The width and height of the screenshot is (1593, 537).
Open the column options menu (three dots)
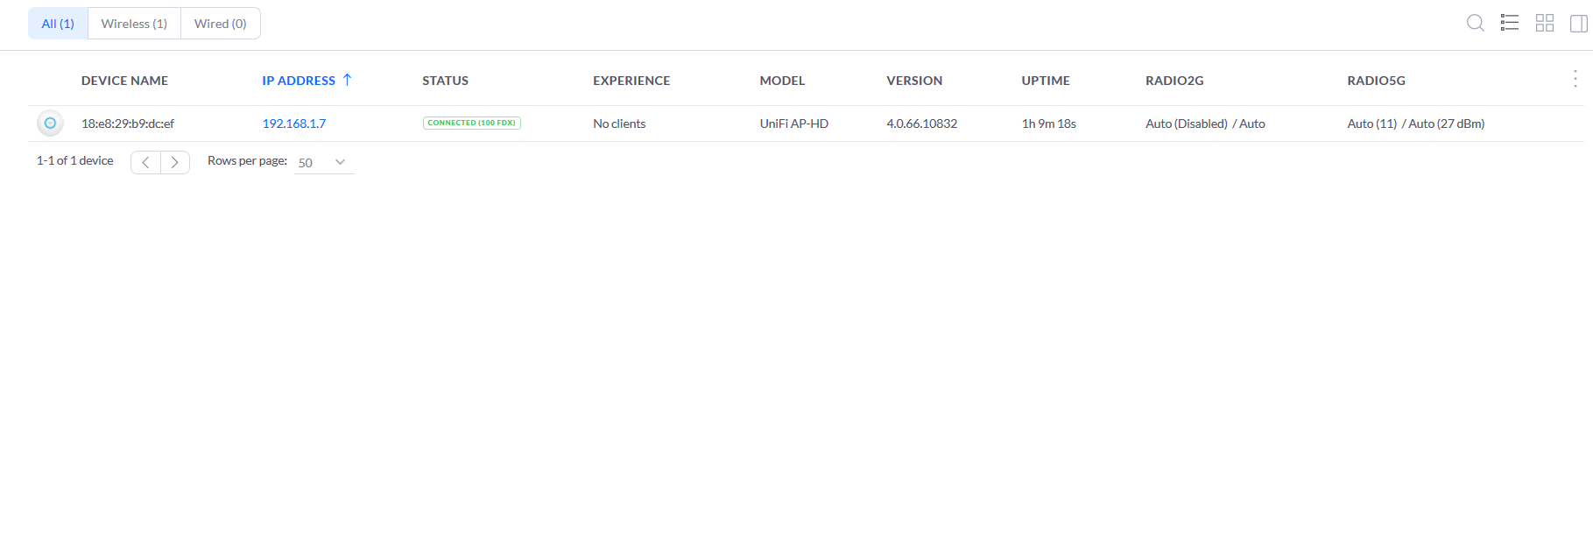pos(1575,80)
